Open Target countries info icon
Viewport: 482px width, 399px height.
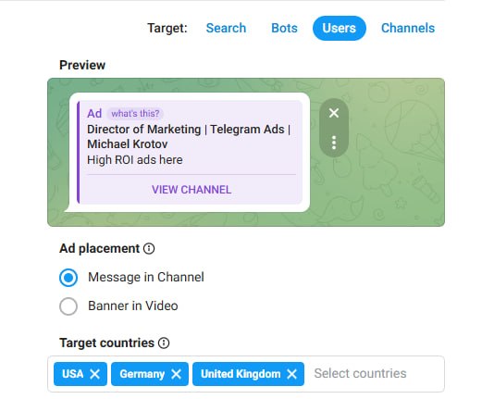point(164,343)
